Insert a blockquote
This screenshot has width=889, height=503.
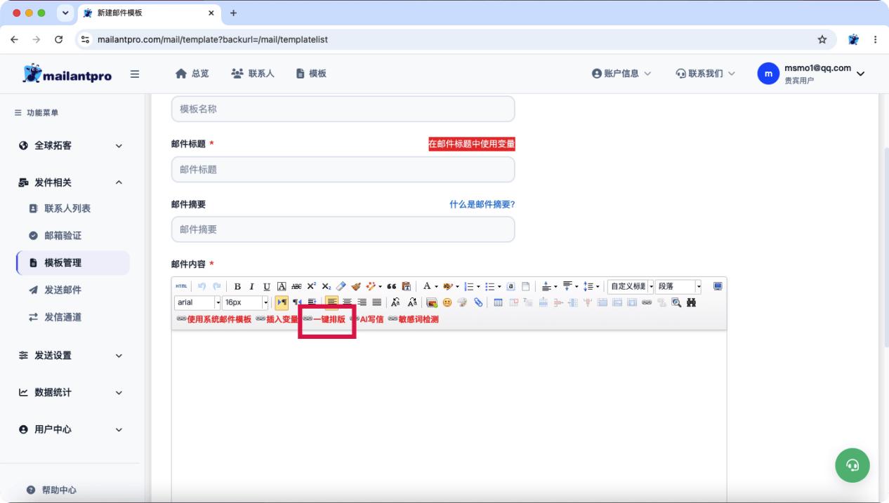(x=391, y=286)
